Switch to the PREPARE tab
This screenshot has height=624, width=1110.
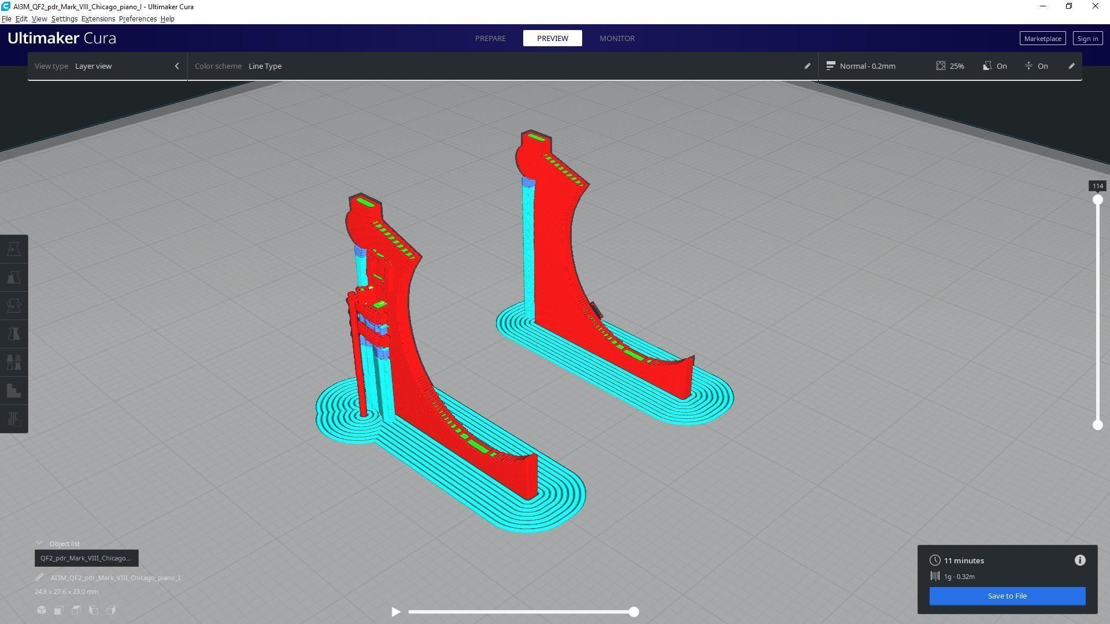click(490, 38)
